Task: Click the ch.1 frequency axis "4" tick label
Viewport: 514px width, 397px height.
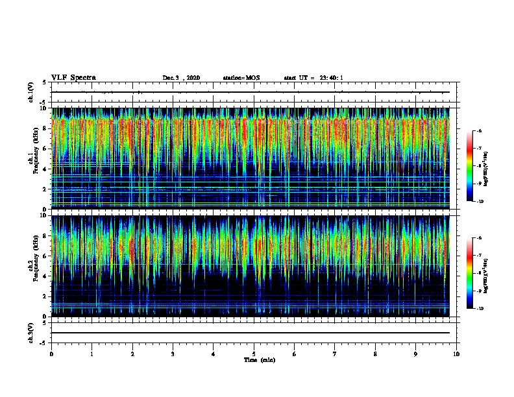Action: coord(45,169)
